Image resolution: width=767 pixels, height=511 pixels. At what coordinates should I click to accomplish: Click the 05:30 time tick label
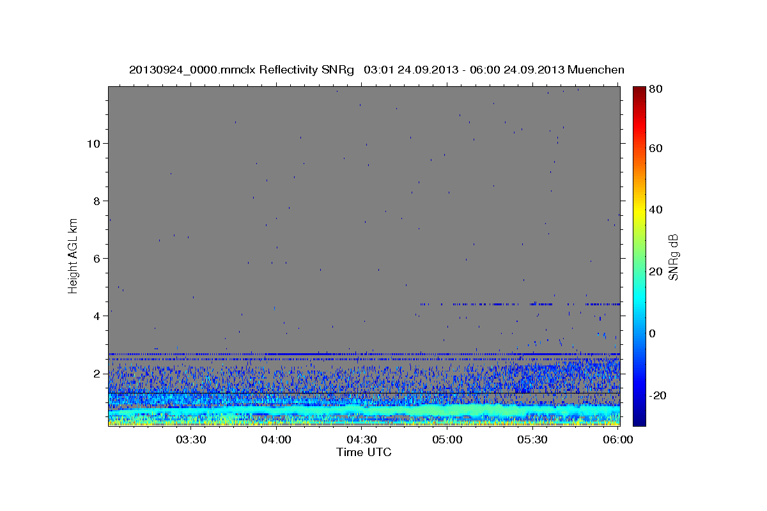(x=532, y=439)
